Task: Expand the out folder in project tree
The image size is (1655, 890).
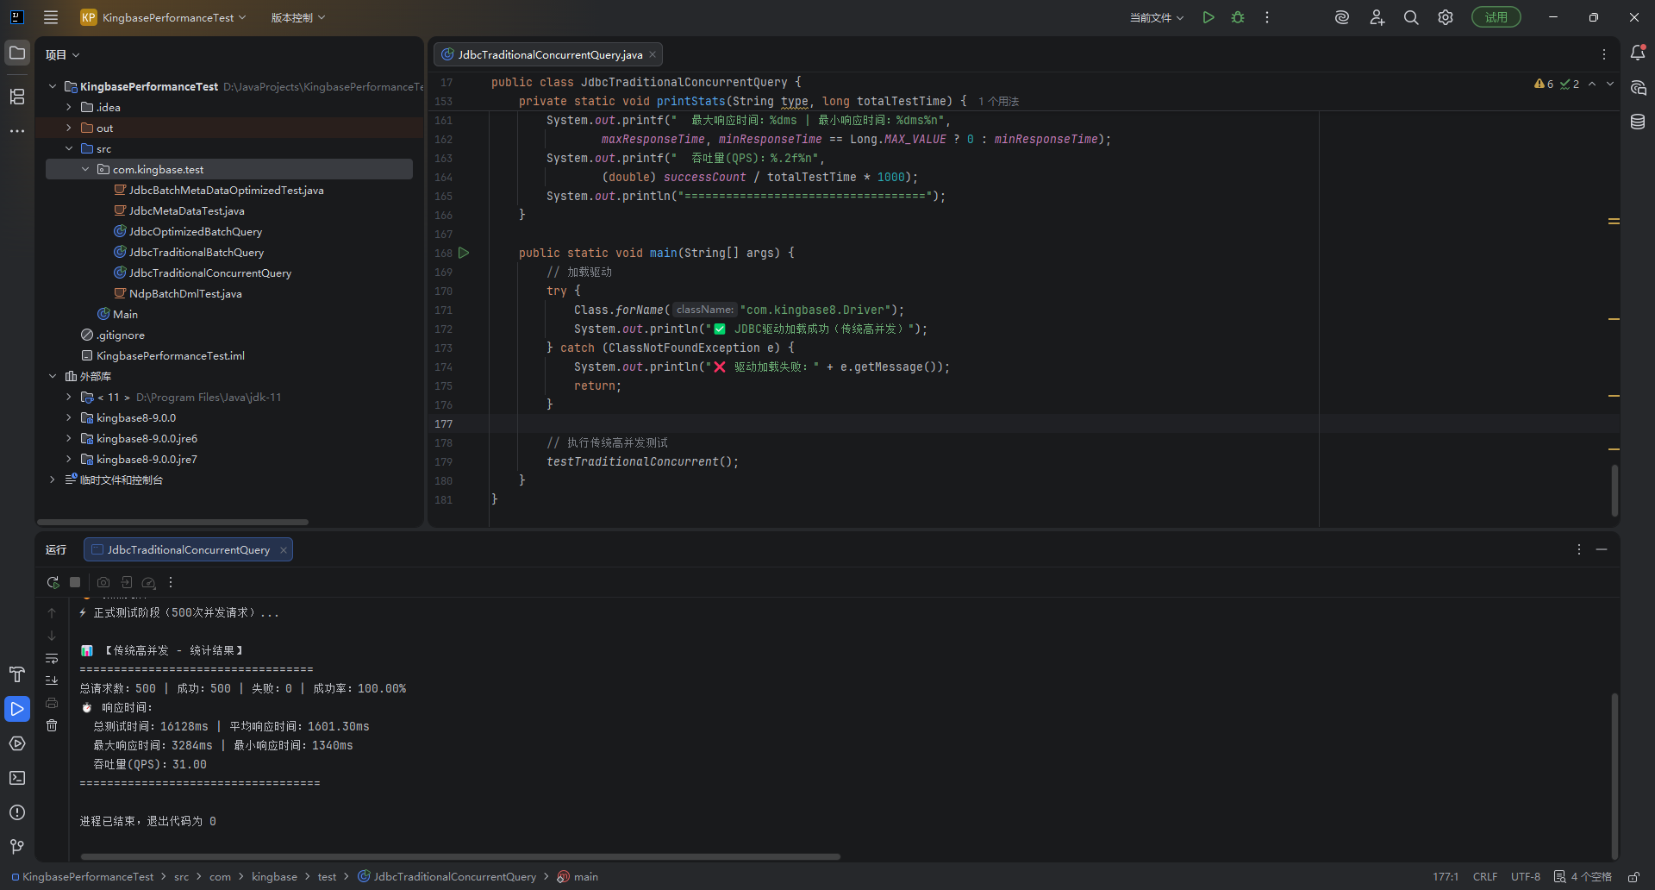Action: (x=69, y=128)
